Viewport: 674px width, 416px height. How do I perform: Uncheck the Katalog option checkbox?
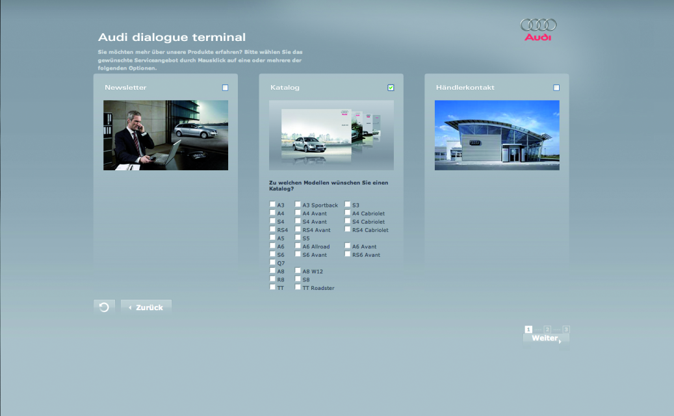(391, 88)
